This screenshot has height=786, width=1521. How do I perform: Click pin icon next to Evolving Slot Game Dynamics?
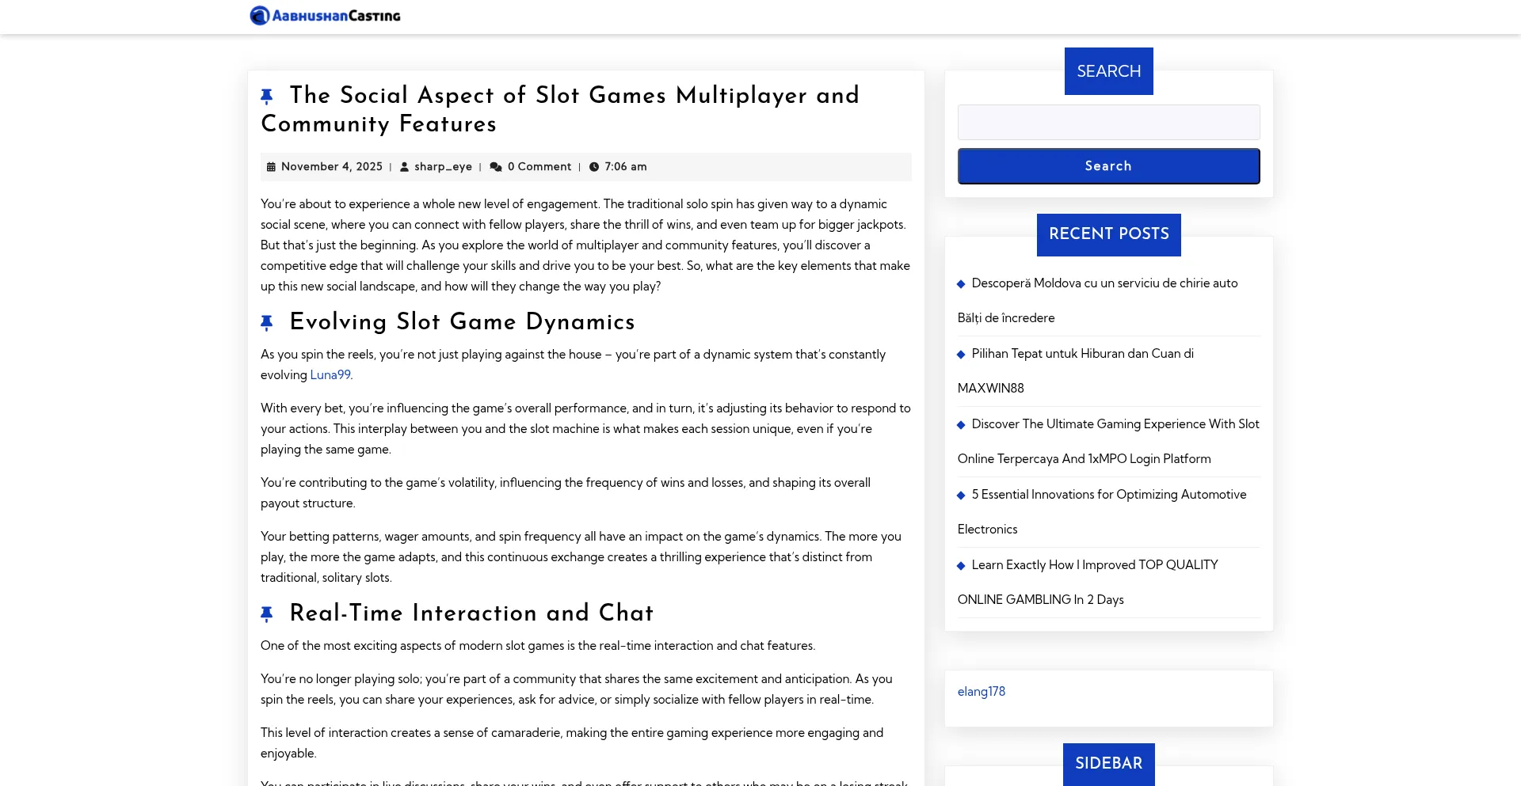click(267, 323)
